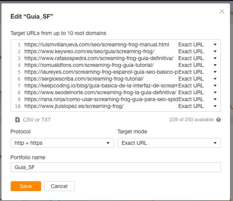Open the Protocol http + https dropdown
The width and height of the screenshot is (233, 201).
click(x=62, y=143)
